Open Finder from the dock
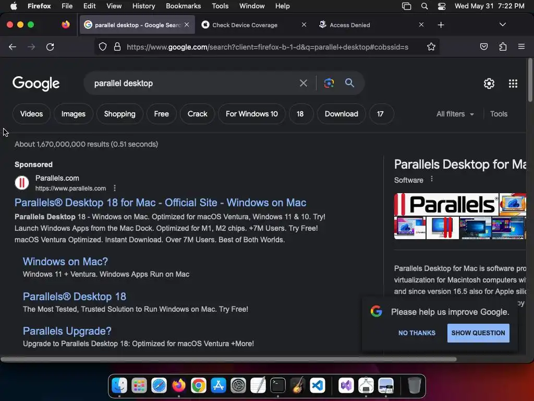This screenshot has width=534, height=401. [x=119, y=386]
